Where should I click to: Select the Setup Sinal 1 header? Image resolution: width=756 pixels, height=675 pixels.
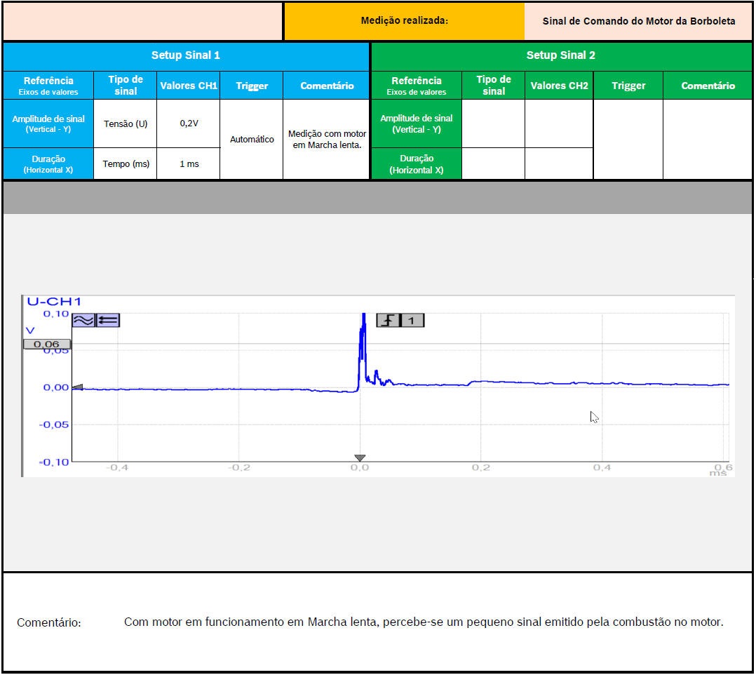click(x=186, y=55)
